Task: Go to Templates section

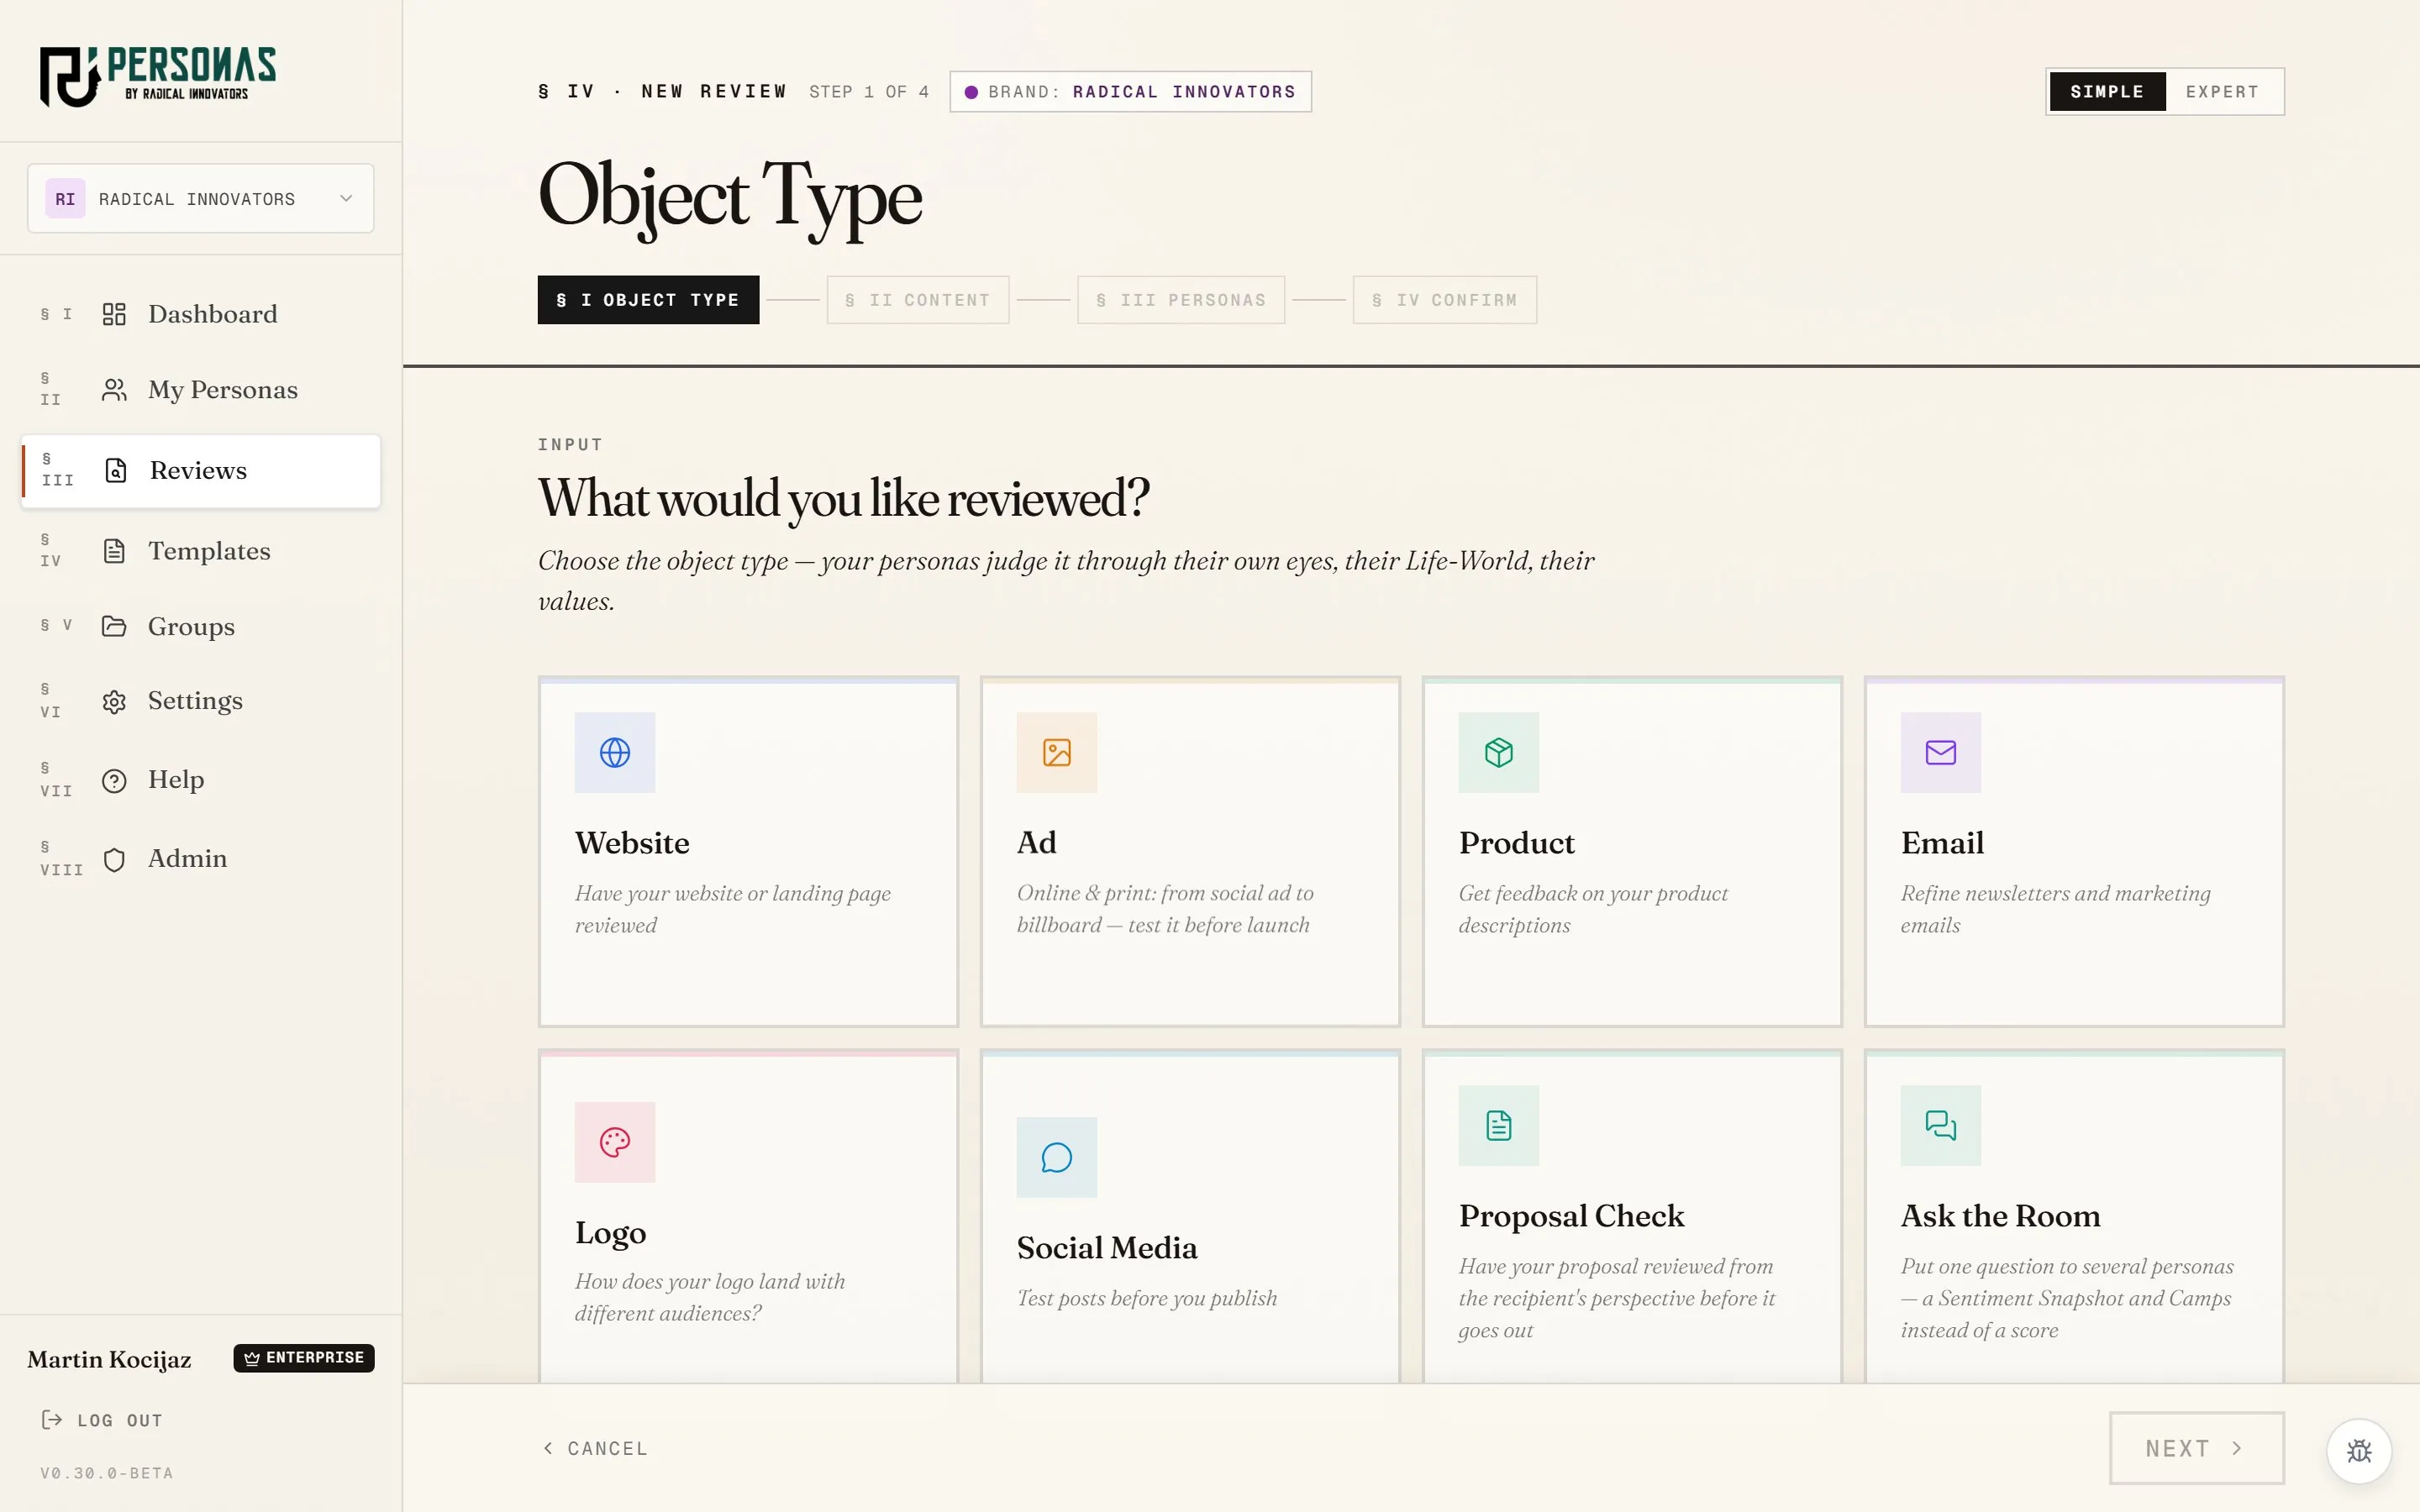Action: coord(201,551)
